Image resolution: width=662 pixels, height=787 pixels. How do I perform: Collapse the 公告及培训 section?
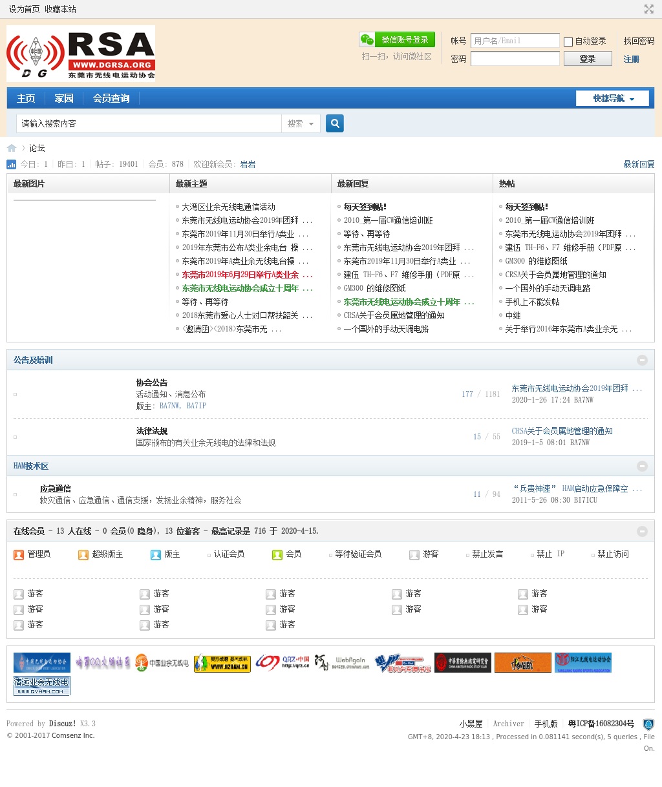(x=642, y=360)
